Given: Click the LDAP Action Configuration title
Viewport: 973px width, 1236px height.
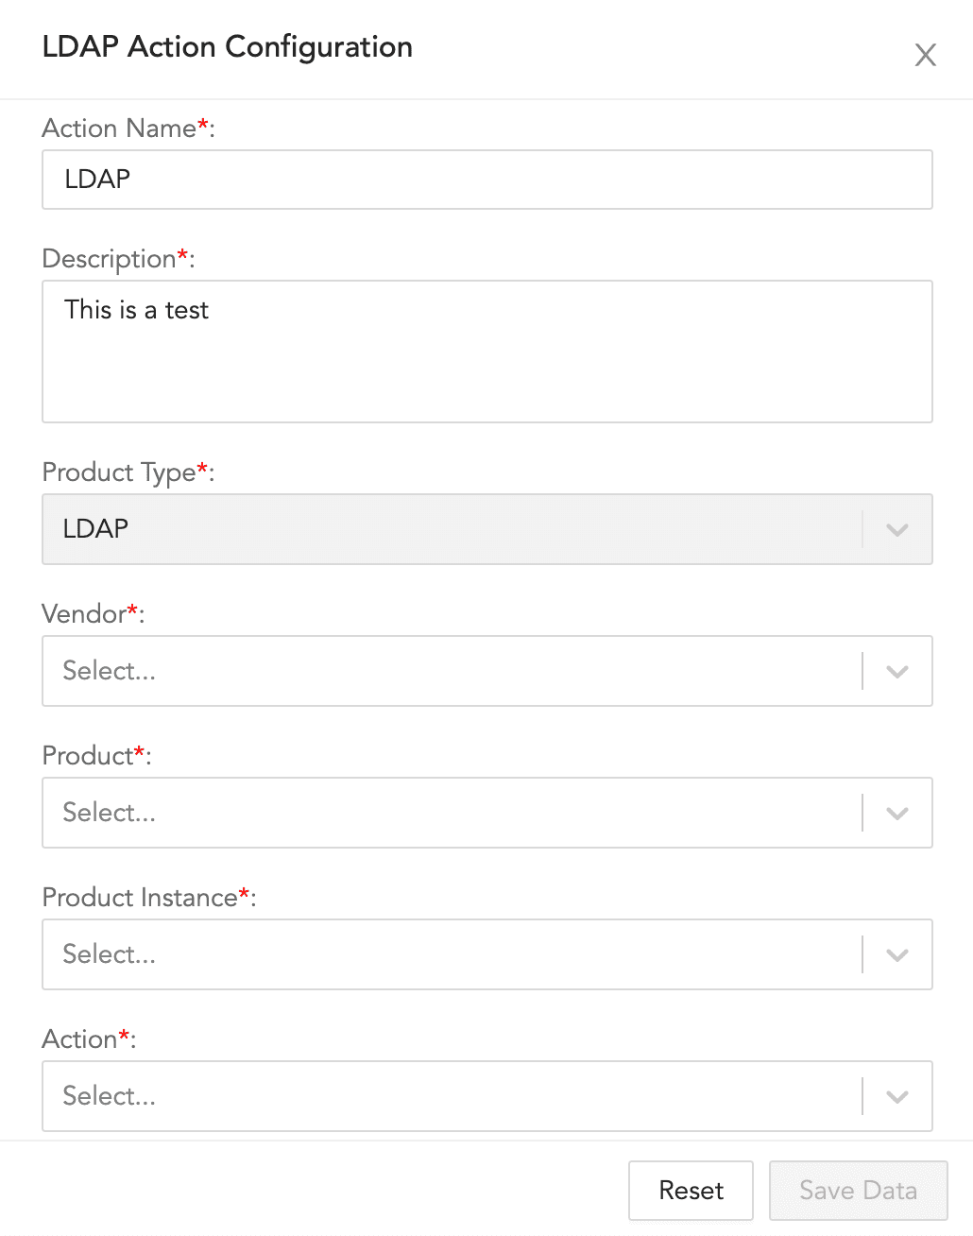Looking at the screenshot, I should coord(227,46).
